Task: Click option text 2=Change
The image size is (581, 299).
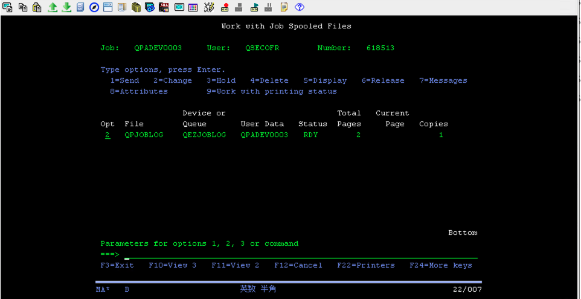Action: (x=173, y=80)
